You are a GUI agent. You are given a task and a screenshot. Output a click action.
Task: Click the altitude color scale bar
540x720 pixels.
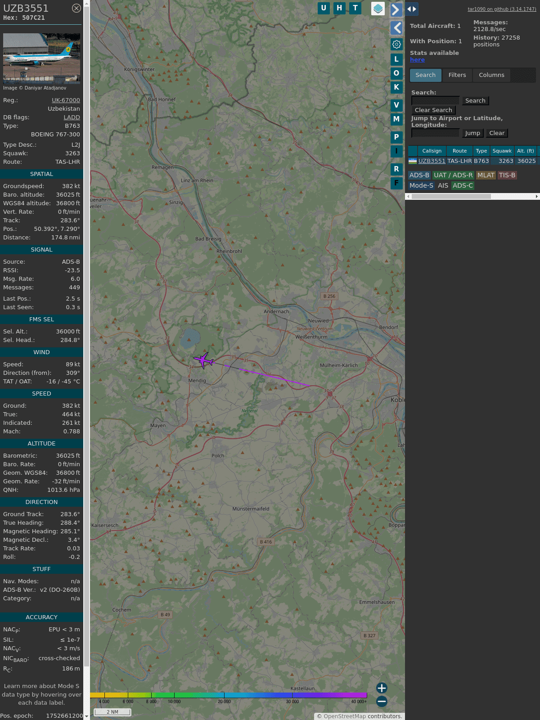(x=229, y=695)
